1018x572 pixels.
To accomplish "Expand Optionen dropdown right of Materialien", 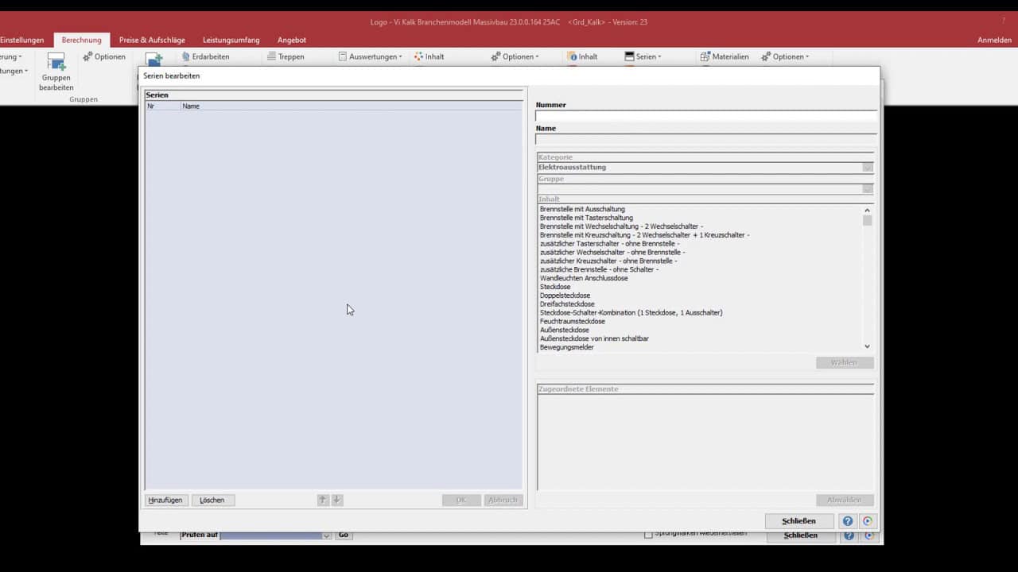I will click(784, 56).
